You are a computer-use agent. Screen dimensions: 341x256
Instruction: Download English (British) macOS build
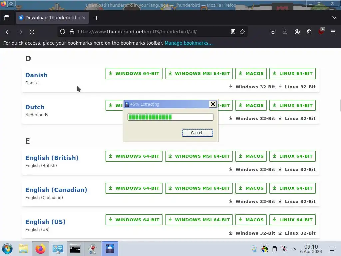pos(251,156)
